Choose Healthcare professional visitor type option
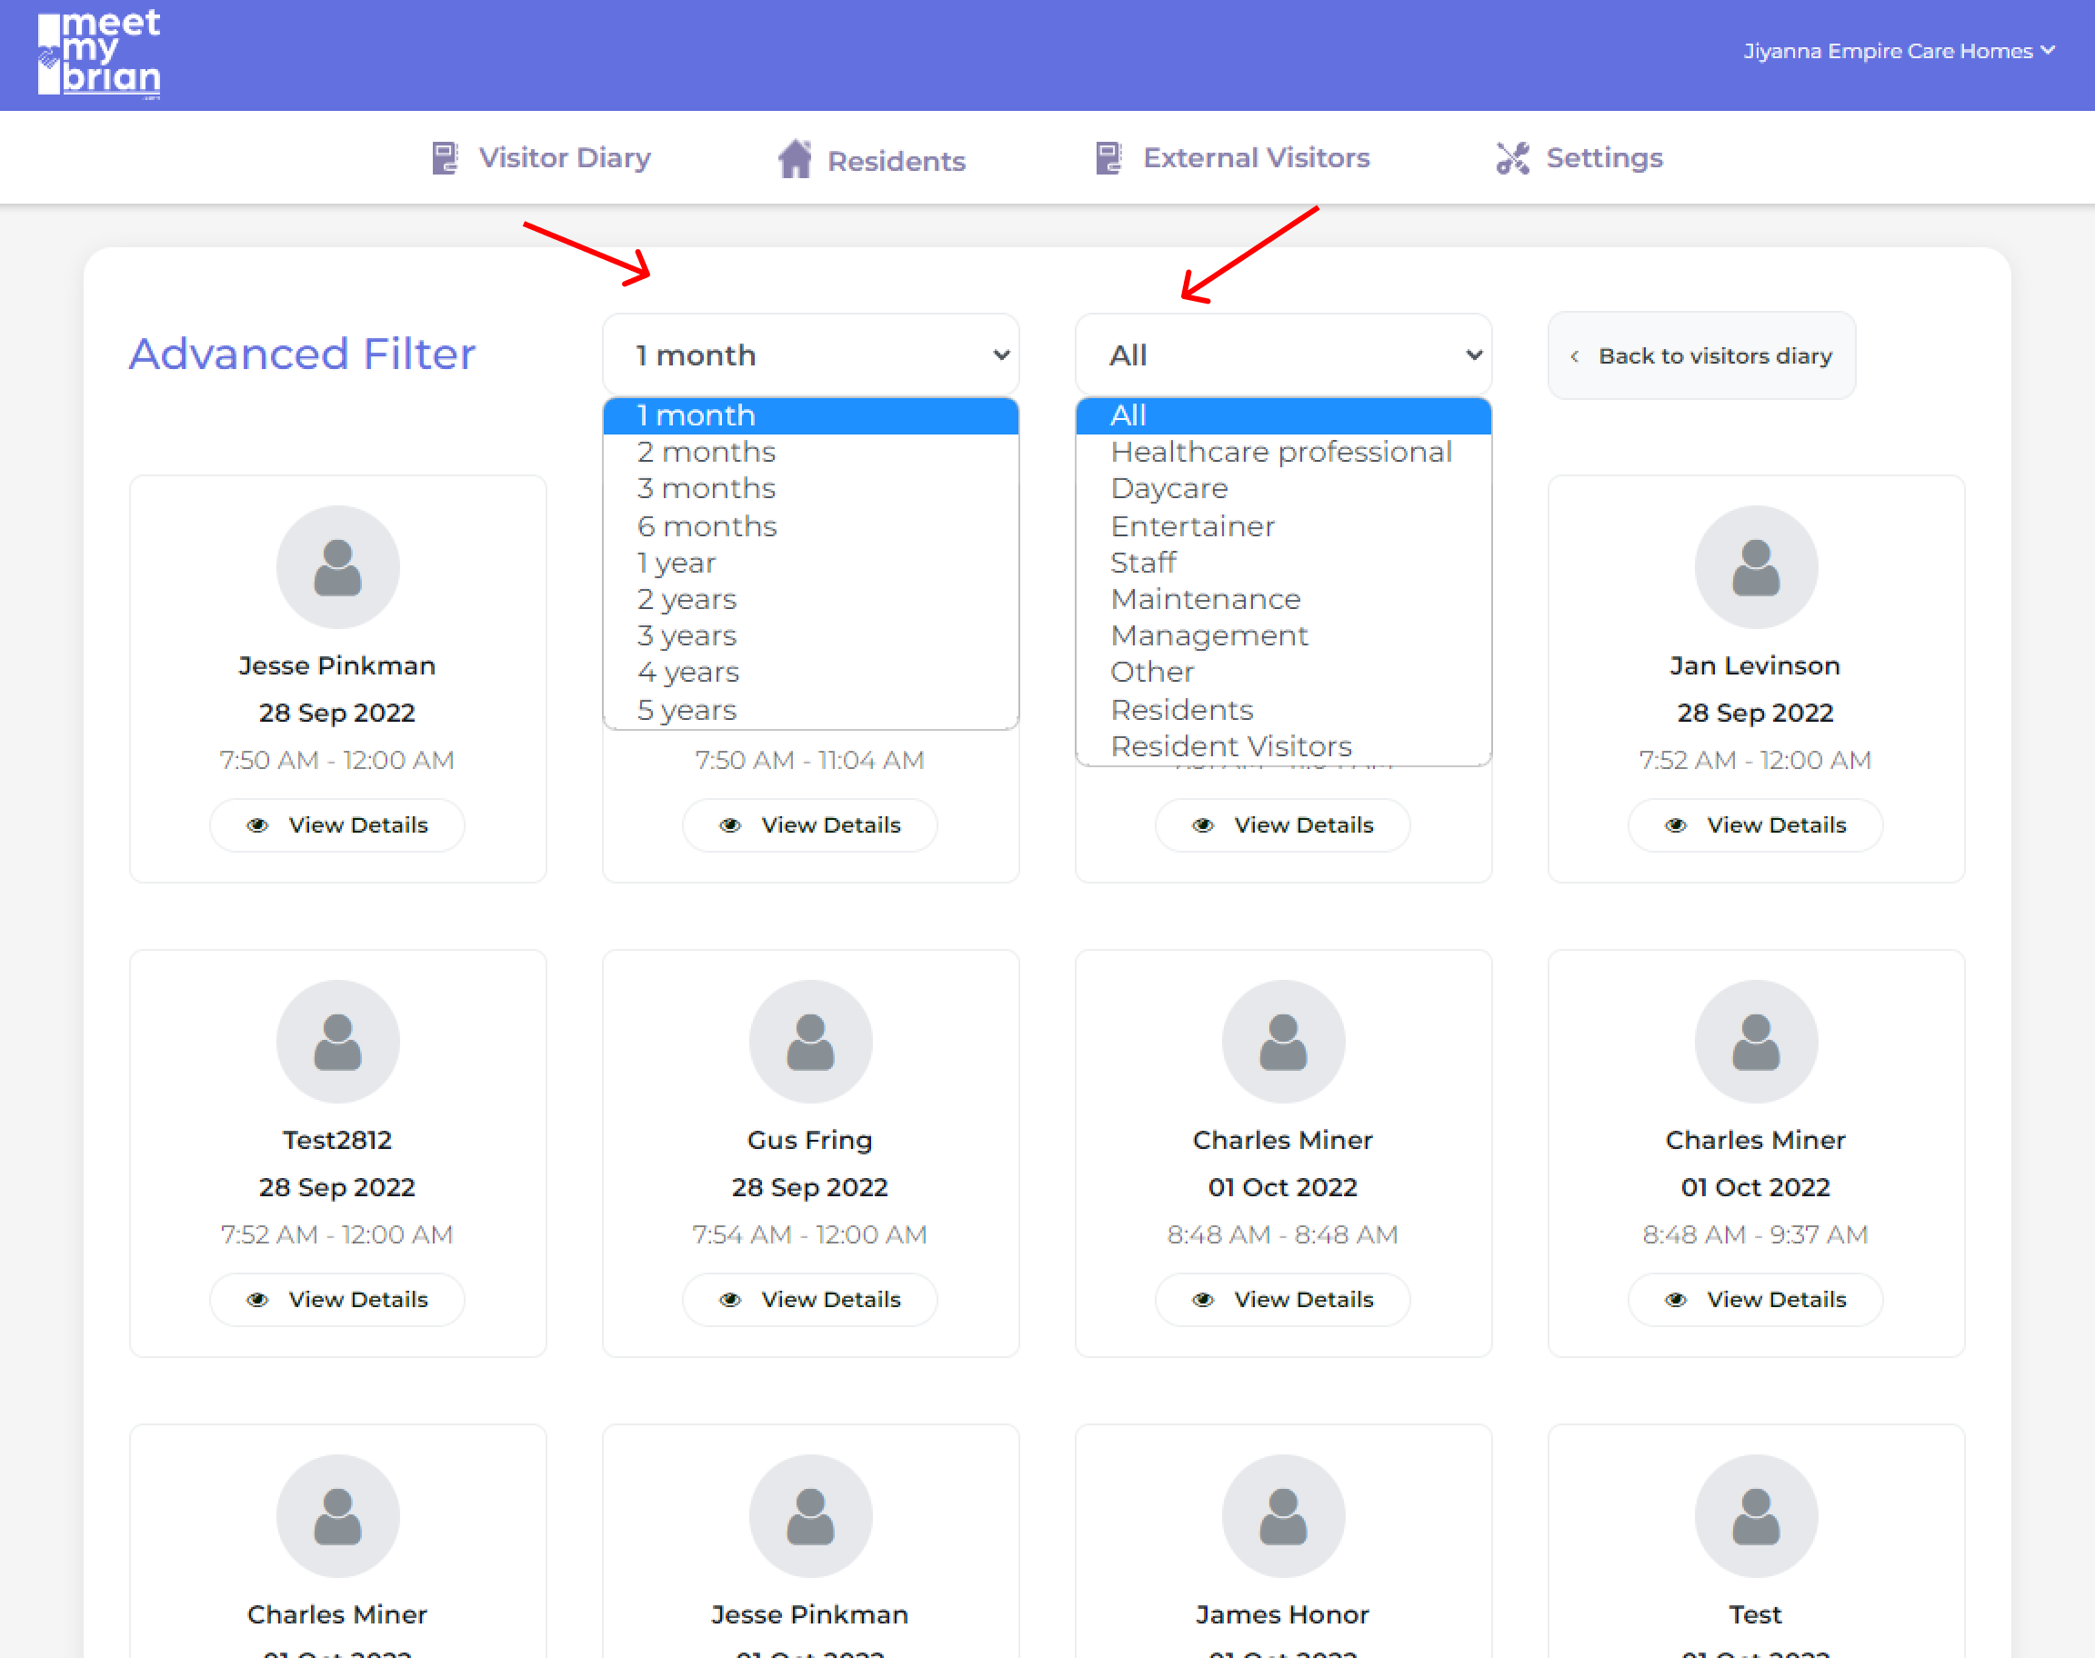This screenshot has width=2095, height=1658. tap(1280, 453)
